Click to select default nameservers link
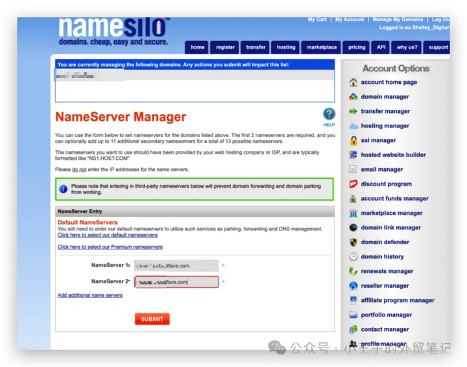467x367 pixels. tap(108, 235)
